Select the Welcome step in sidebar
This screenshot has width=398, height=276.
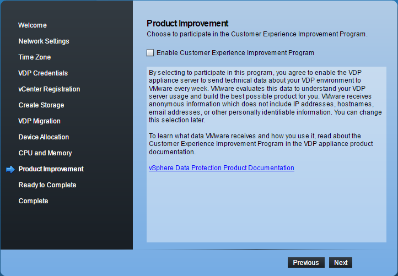pos(33,25)
